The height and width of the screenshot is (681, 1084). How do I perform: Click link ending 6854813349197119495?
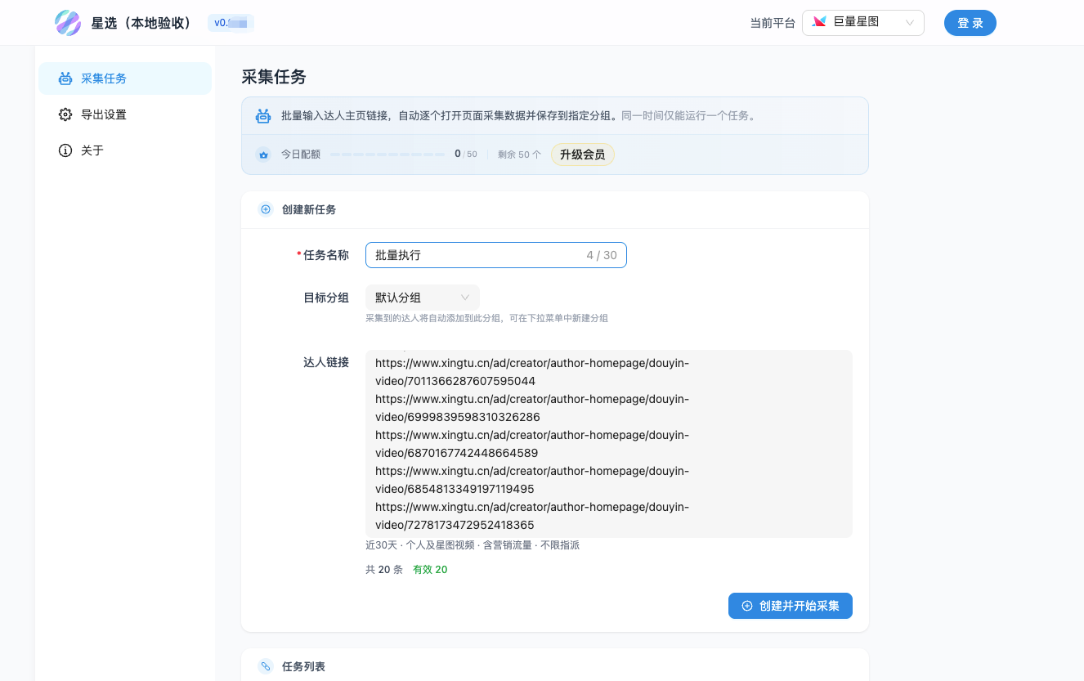(532, 480)
